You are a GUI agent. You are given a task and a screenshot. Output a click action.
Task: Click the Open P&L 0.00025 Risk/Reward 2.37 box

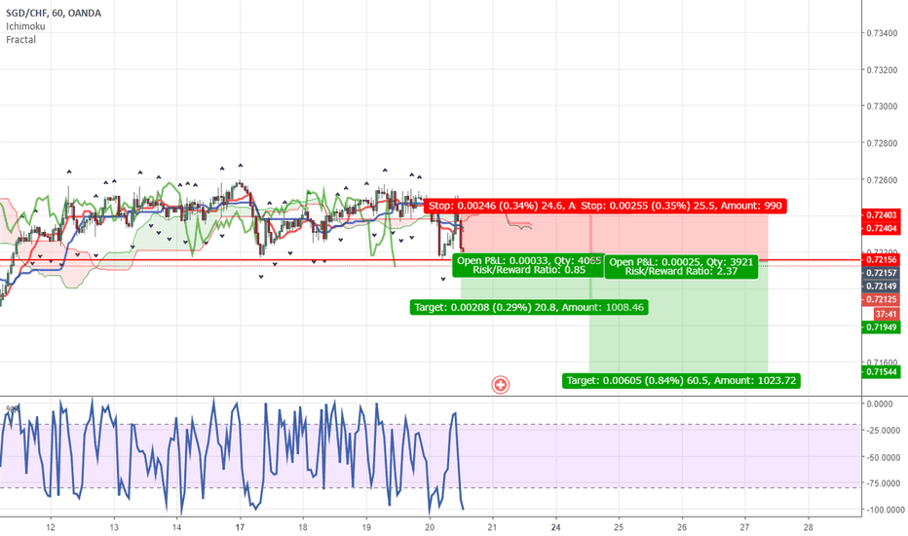pos(681,267)
